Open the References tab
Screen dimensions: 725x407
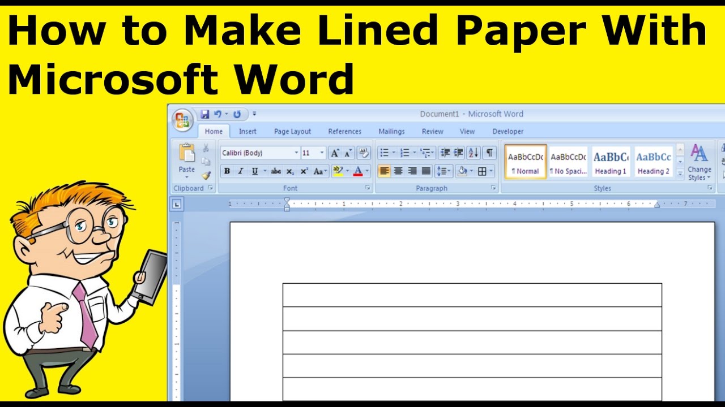pos(344,131)
